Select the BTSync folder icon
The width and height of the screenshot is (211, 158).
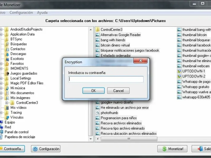(7, 39)
